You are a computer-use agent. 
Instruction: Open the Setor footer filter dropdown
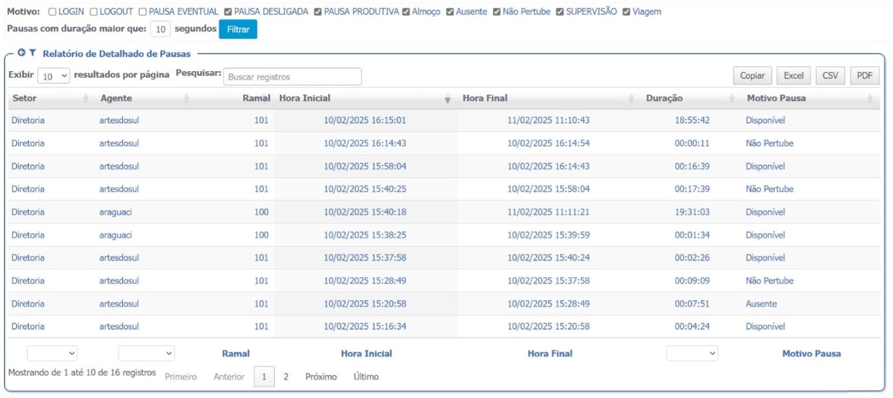(x=52, y=353)
